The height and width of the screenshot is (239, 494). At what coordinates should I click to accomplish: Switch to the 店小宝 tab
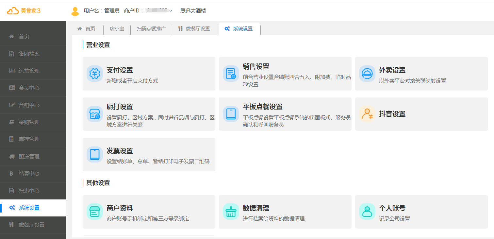point(118,29)
